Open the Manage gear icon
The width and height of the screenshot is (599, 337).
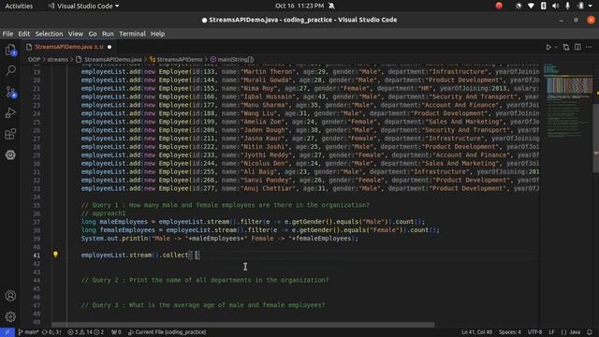[10, 316]
